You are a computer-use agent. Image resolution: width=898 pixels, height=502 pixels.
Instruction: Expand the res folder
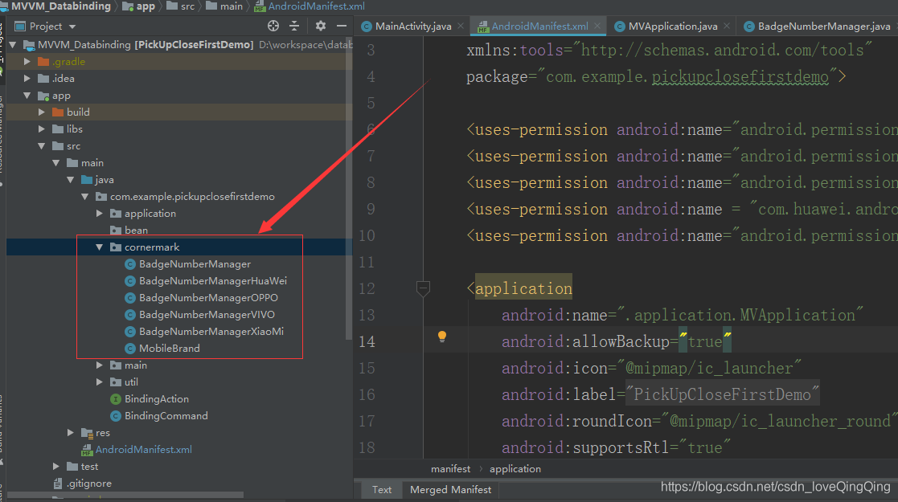(x=70, y=433)
